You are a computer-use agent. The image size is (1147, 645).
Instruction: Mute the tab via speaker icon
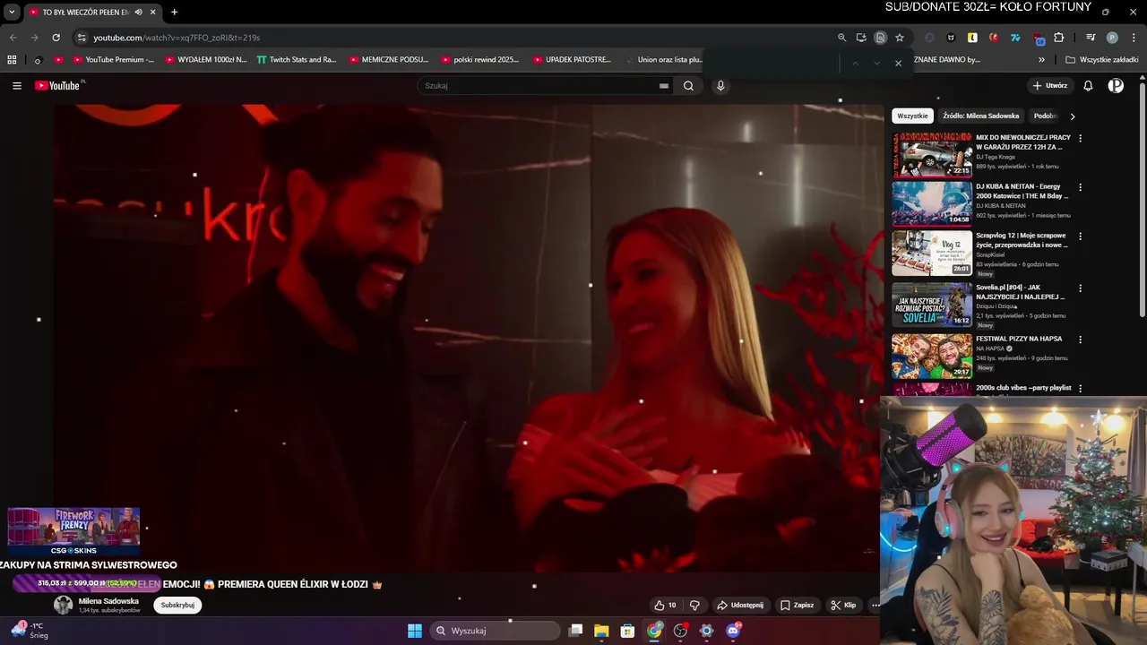click(138, 13)
